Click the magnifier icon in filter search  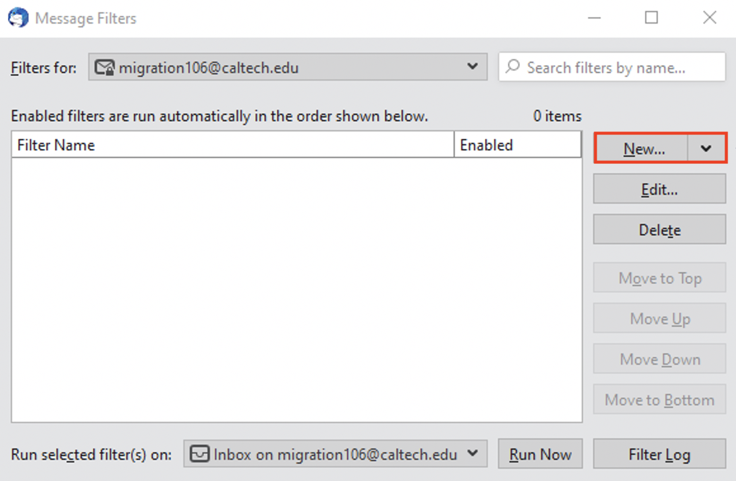click(x=513, y=67)
